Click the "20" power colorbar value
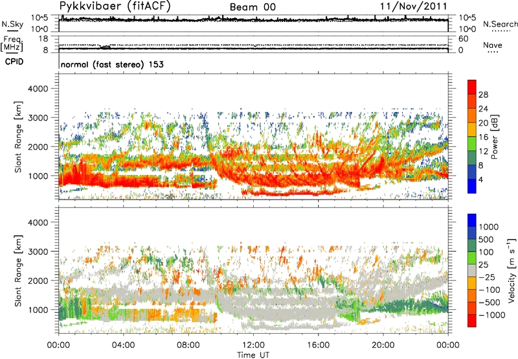518x359 pixels. tap(483, 123)
